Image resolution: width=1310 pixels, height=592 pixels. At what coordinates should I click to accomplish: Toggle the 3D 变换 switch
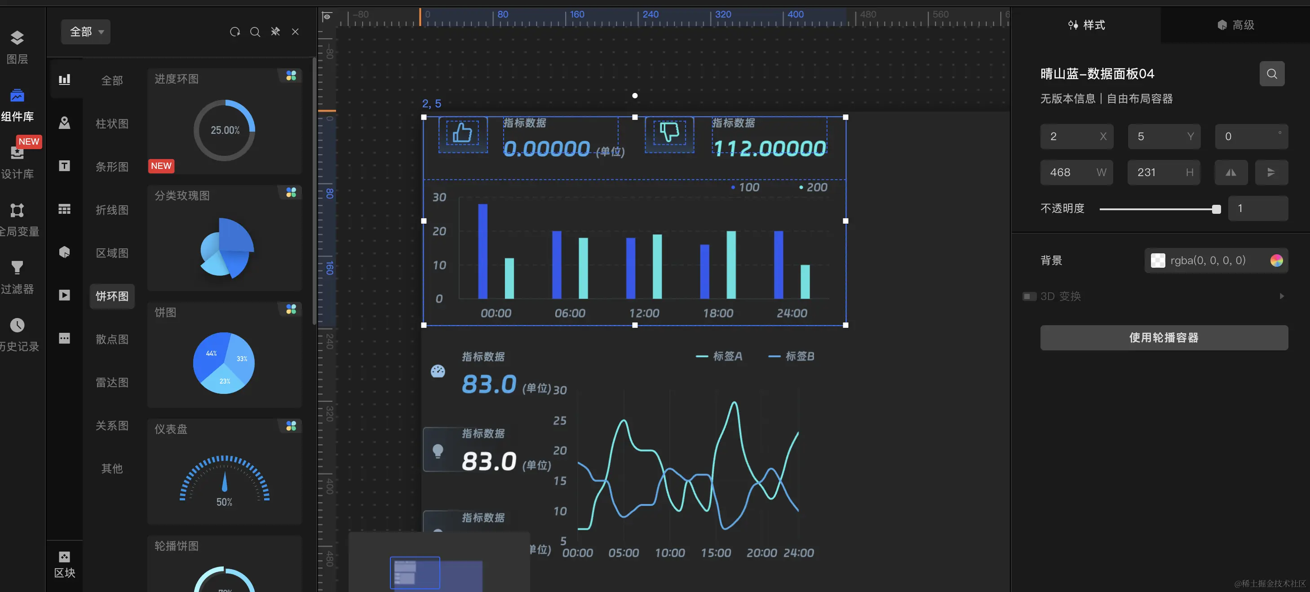click(1029, 296)
